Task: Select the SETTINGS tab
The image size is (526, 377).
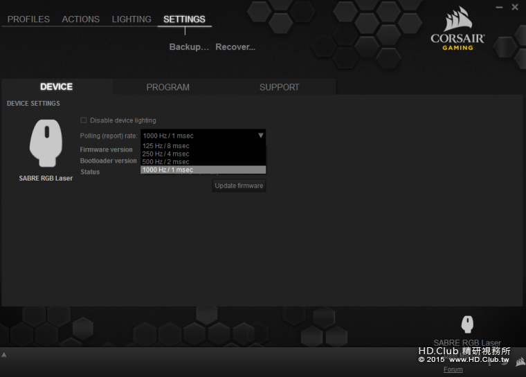Action: 184,19
